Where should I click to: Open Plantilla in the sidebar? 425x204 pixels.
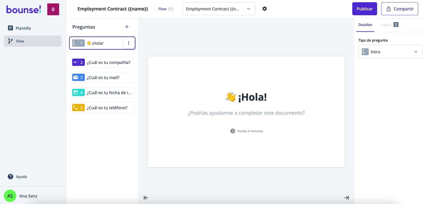point(23,28)
